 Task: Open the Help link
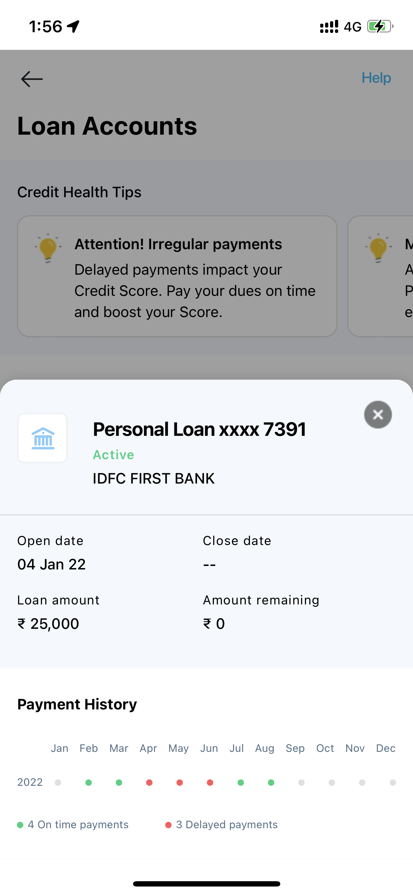pyautogui.click(x=376, y=78)
